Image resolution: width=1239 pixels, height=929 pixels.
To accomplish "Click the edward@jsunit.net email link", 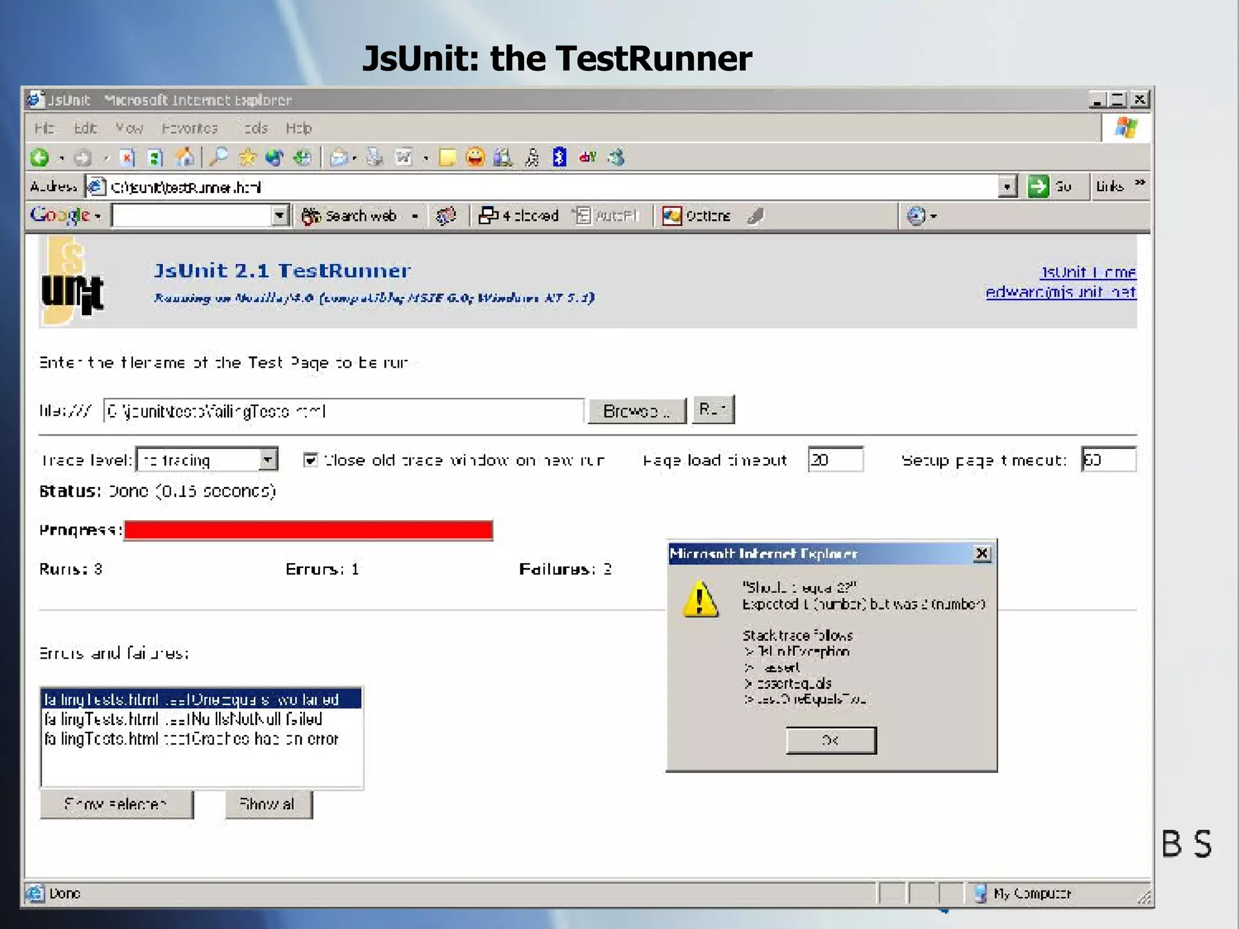I will click(1061, 292).
